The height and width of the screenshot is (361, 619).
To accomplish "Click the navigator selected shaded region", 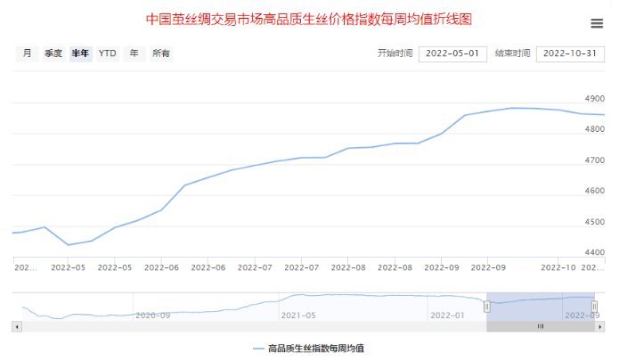I will (x=540, y=305).
